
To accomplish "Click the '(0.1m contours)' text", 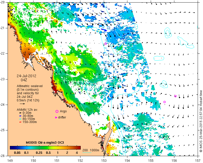I will 28,90.
